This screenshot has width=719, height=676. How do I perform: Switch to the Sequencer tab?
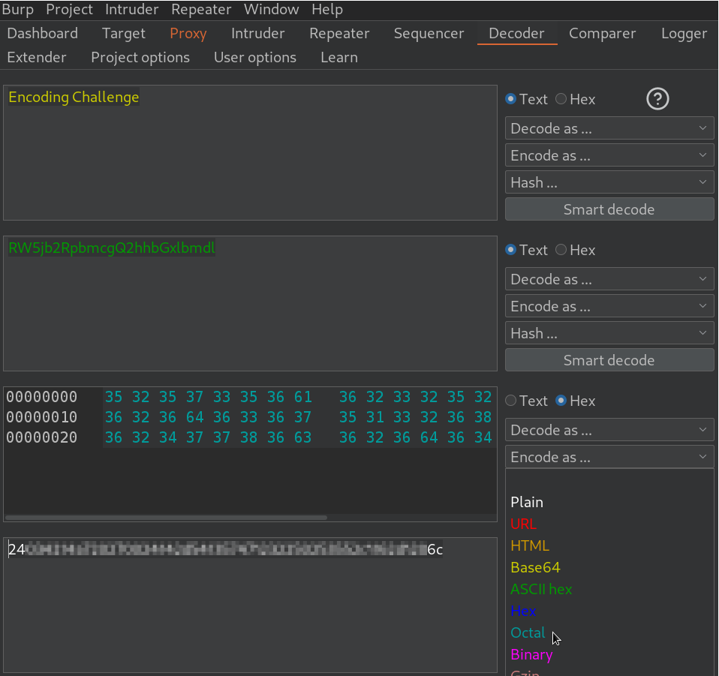click(x=429, y=34)
